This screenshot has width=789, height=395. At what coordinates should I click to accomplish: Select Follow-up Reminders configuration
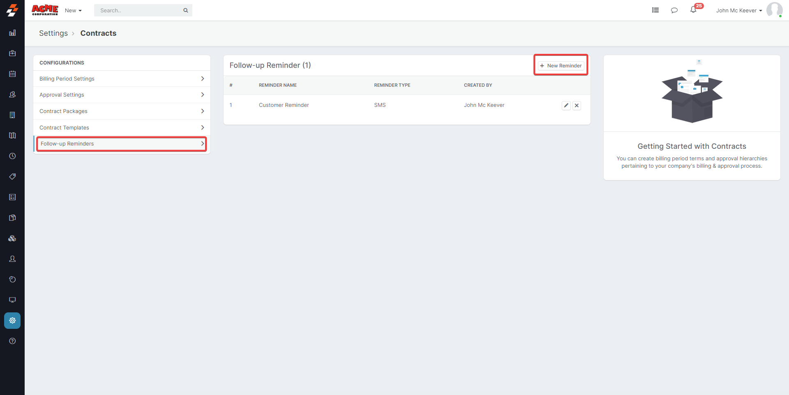tap(122, 144)
